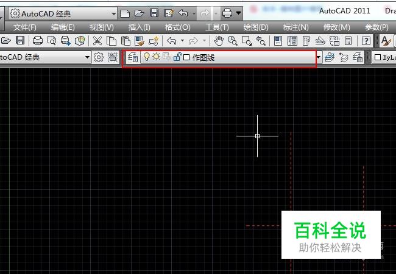The width and height of the screenshot is (396, 274).
Task: Click Make Object's Layer Current icon
Action: tap(330, 57)
